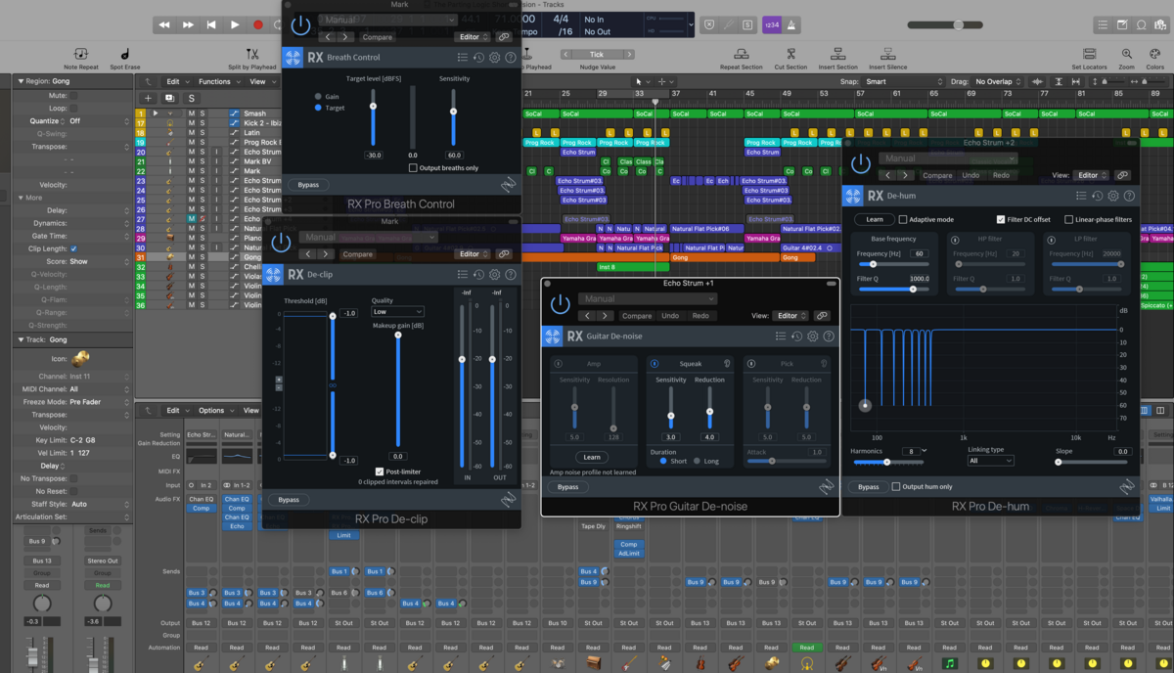The height and width of the screenshot is (673, 1174).
Task: Toggle power button on De-hum plugin
Action: 861,165
